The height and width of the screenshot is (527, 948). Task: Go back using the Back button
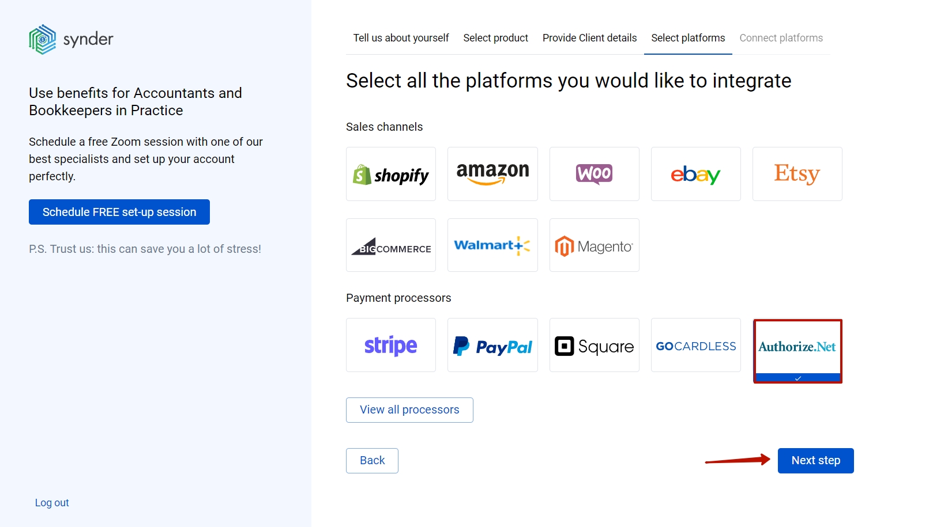371,460
